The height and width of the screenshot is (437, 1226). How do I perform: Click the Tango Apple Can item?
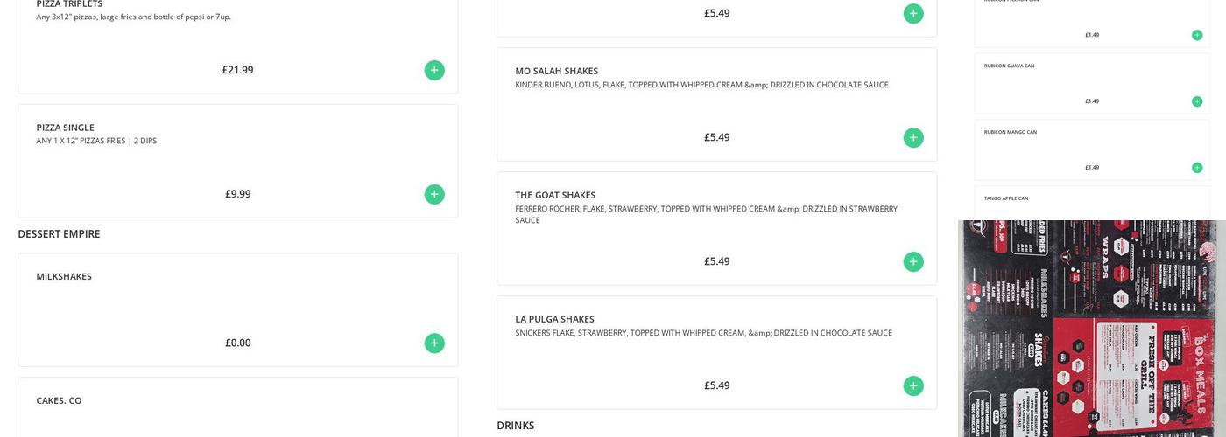tap(1006, 198)
